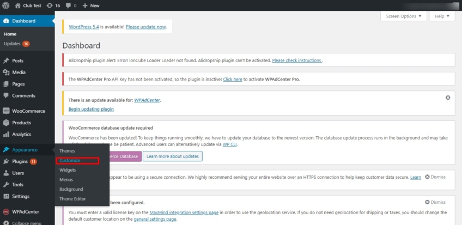This screenshot has width=462, height=225.
Task: Open the comments bubble icon in admin bar
Action: pyautogui.click(x=70, y=5)
